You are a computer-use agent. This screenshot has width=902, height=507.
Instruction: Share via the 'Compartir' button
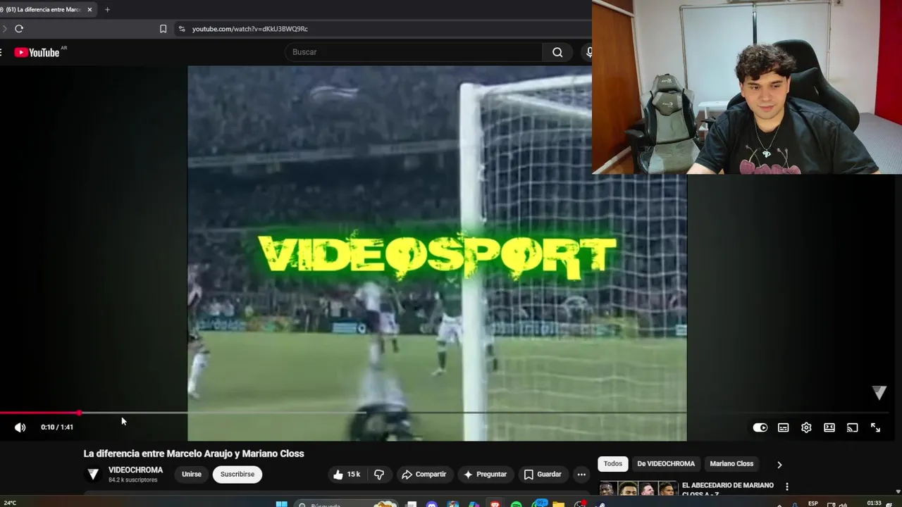pyautogui.click(x=424, y=475)
